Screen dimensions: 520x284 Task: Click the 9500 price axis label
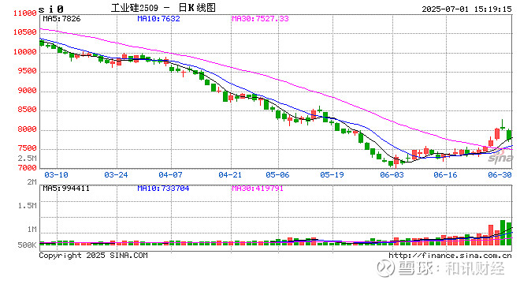(28, 71)
